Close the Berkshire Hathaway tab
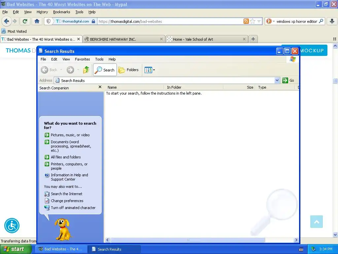338x254 pixels. point(161,39)
